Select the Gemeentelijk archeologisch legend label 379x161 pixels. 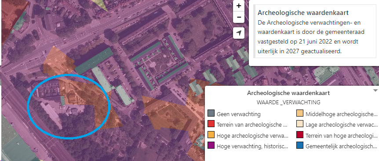tap(341, 146)
